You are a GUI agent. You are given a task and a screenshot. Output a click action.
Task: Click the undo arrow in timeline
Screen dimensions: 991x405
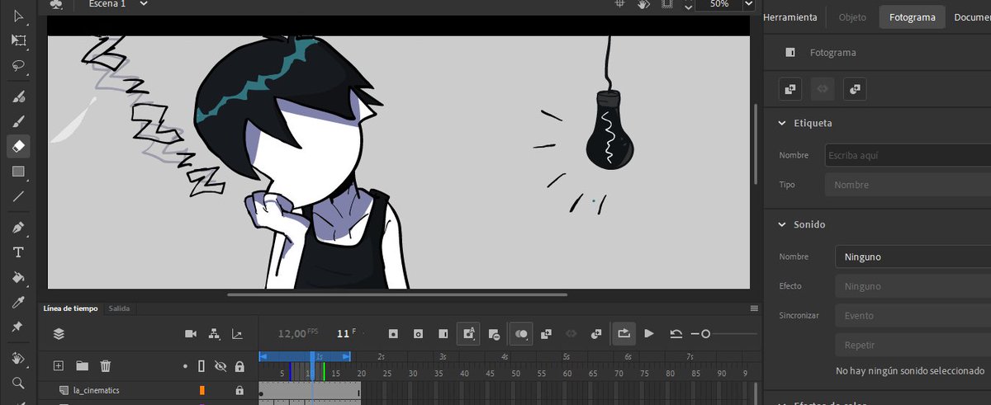(x=676, y=333)
